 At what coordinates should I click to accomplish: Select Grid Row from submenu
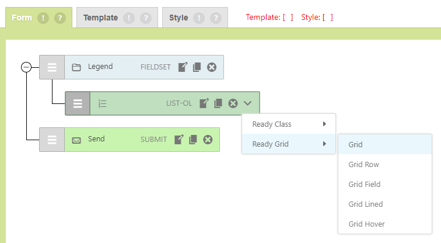click(364, 165)
